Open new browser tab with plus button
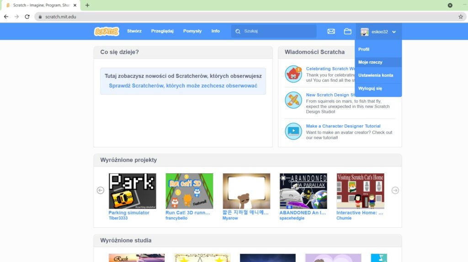This screenshot has height=262, width=468. tap(87, 5)
